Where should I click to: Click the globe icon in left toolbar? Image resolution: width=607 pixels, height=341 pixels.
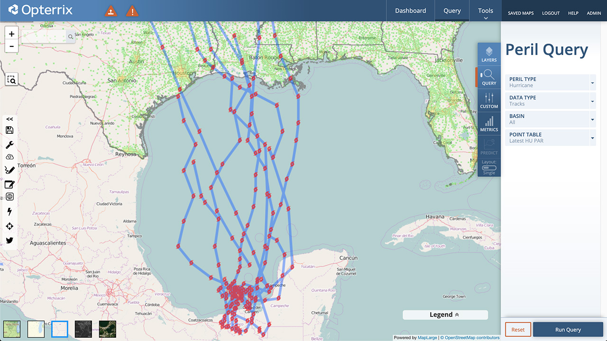pyautogui.click(x=9, y=197)
